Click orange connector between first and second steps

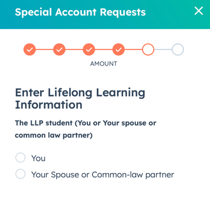click(45, 50)
